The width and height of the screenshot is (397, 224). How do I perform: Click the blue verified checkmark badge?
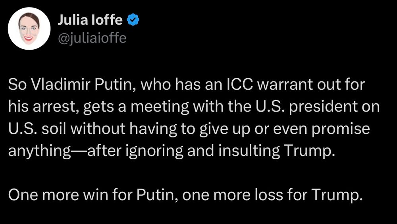click(x=133, y=20)
